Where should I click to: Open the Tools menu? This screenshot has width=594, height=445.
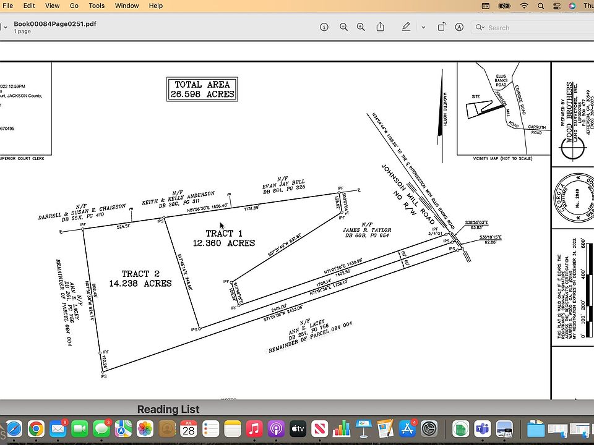click(x=97, y=6)
